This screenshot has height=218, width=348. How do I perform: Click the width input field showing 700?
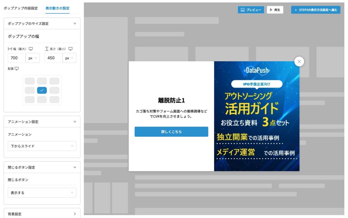coord(16,58)
